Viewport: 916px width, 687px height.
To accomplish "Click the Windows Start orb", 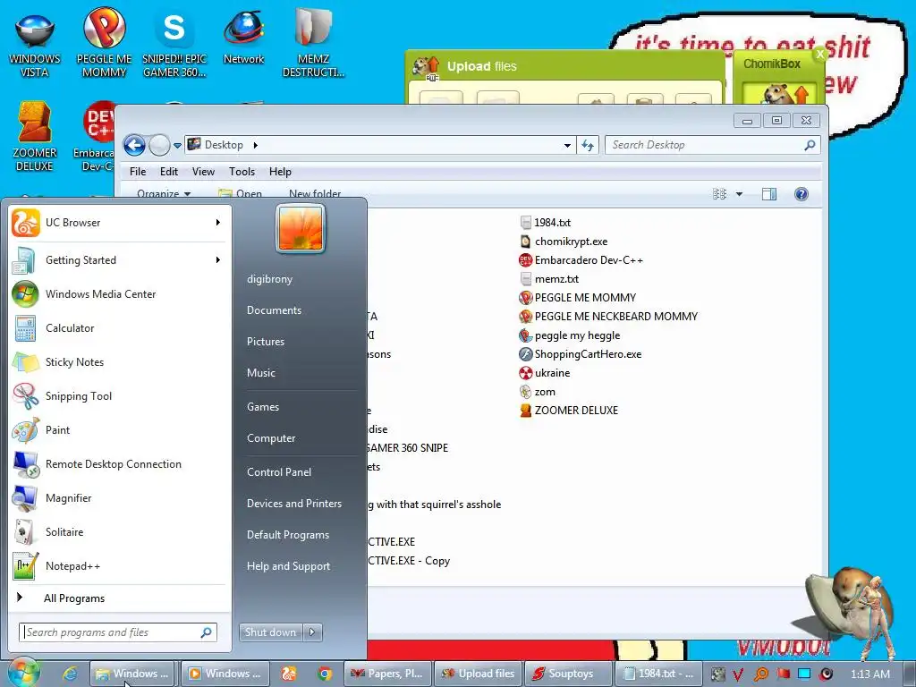I will pos(23,673).
